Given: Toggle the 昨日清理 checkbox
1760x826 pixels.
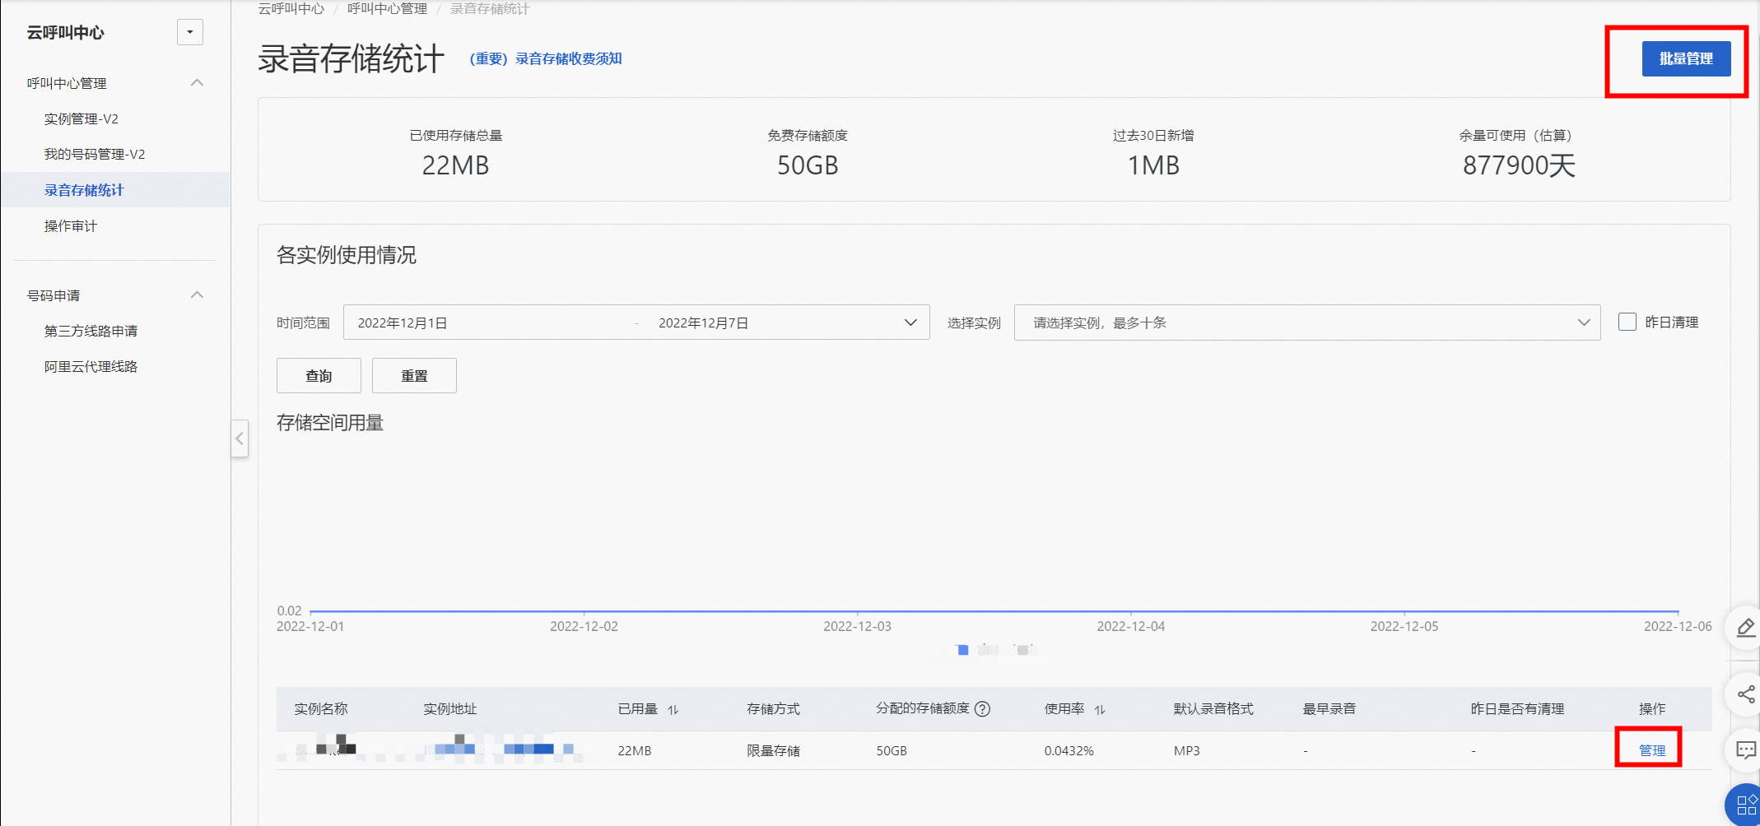Looking at the screenshot, I should coord(1627,322).
